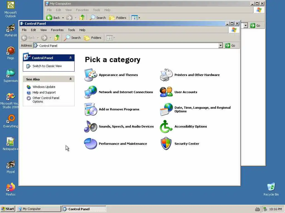Click the Control Panel taskbar button
The image size is (285, 213).
tap(84, 209)
